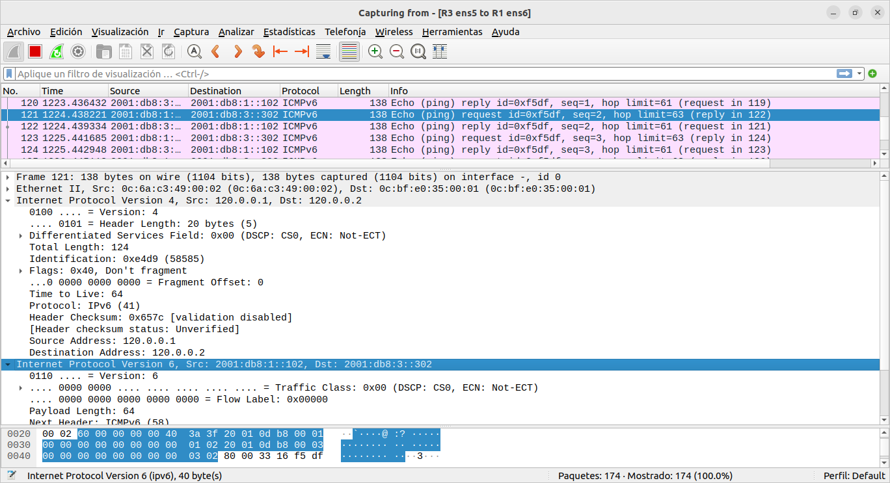Image resolution: width=890 pixels, height=483 pixels.
Task: Close capture file icon
Action: click(147, 51)
